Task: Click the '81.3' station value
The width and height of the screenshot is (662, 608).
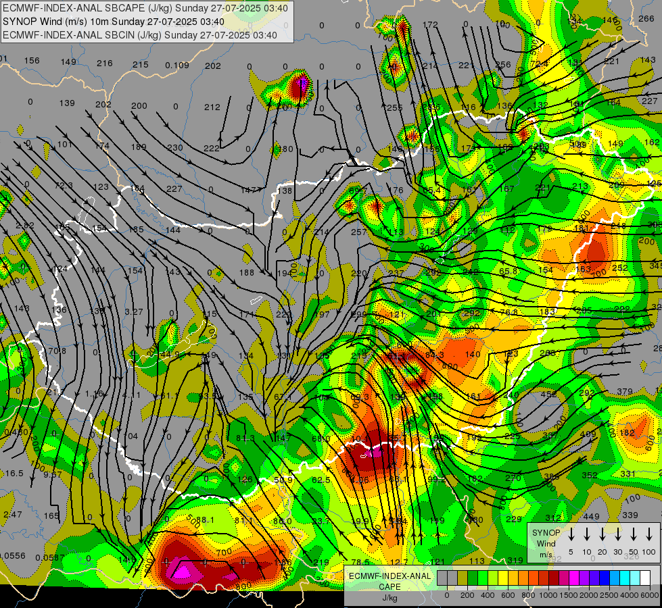Action: tap(245, 438)
